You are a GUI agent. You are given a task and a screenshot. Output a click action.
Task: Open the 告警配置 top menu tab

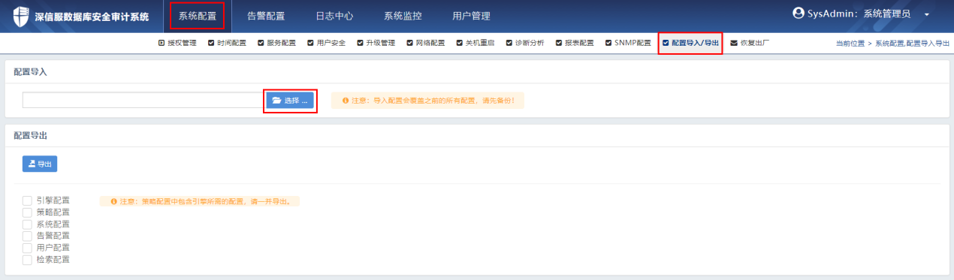266,16
